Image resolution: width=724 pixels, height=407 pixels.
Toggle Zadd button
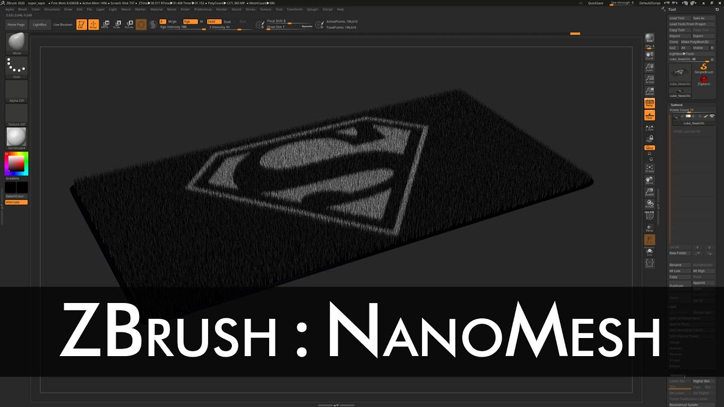[213, 21]
